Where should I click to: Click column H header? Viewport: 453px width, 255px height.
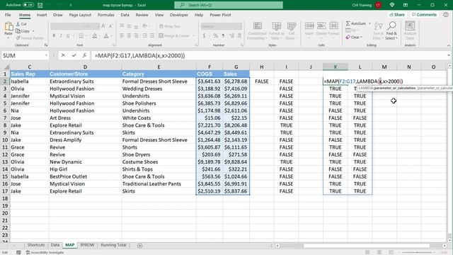click(261, 67)
